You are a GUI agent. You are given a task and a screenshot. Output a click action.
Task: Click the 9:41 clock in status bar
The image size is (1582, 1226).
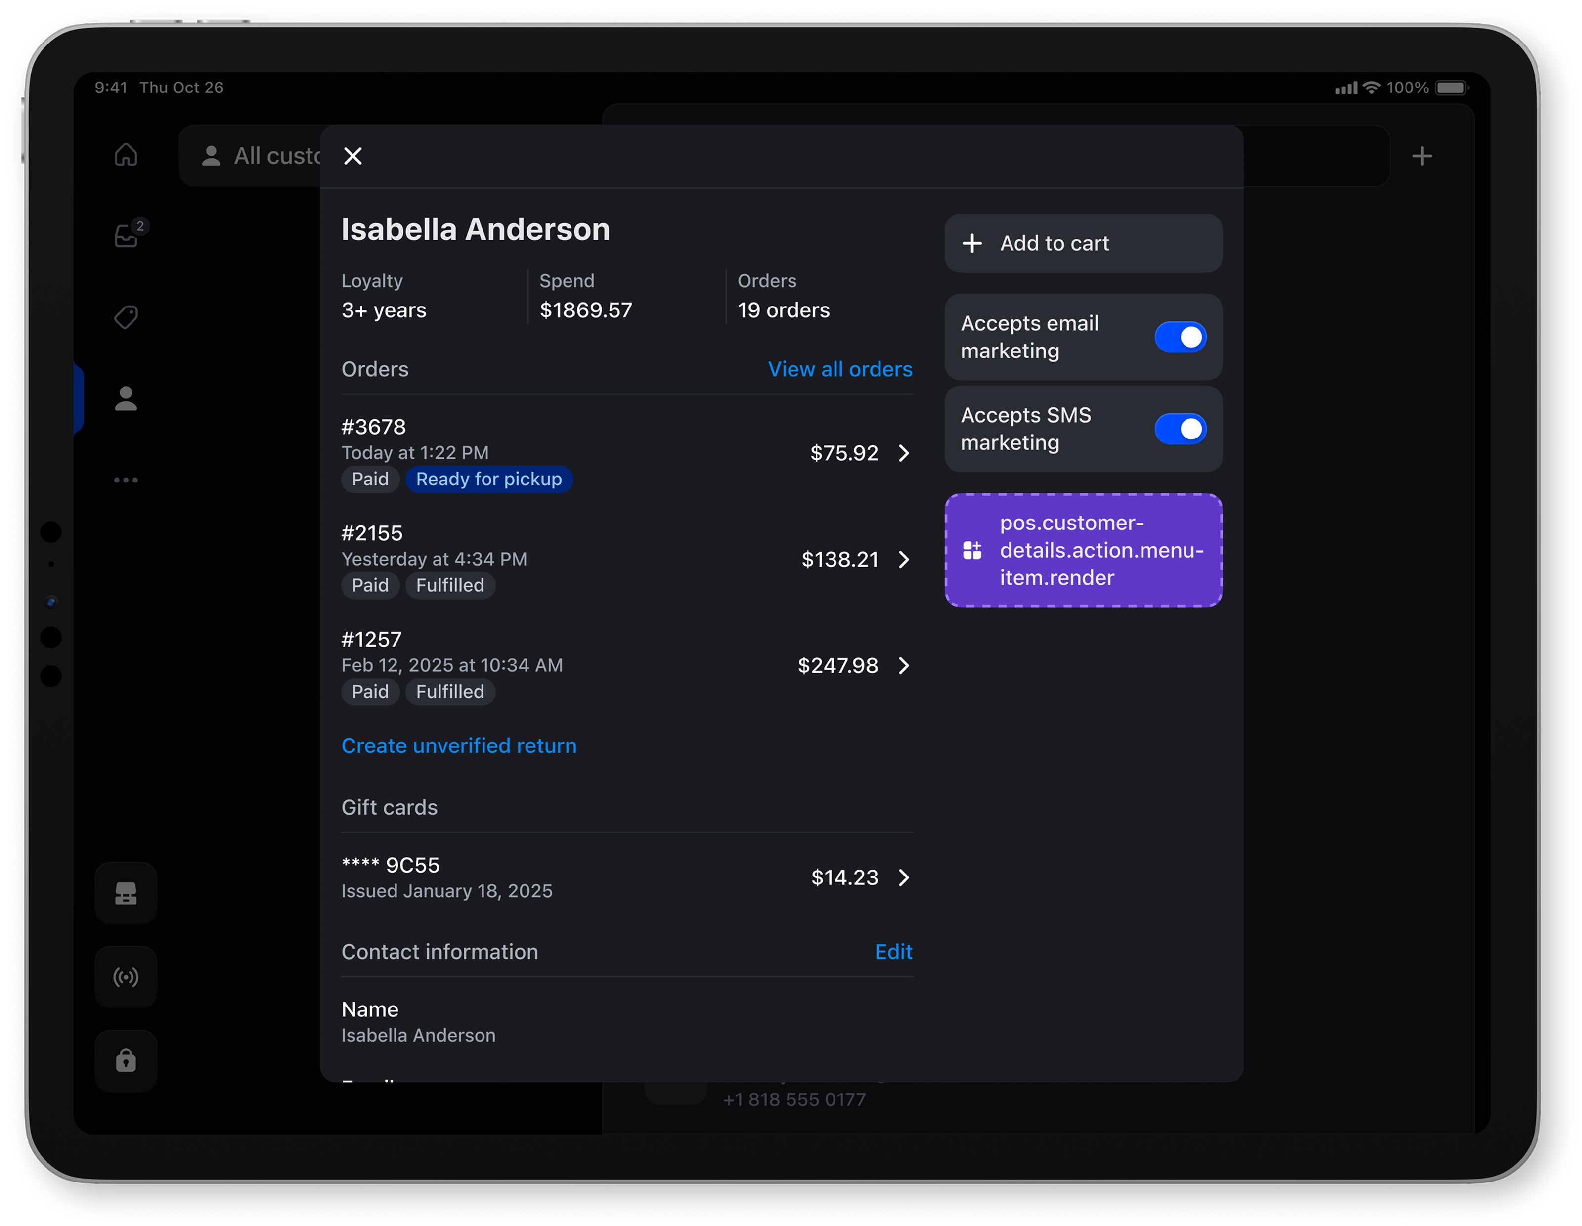click(111, 88)
